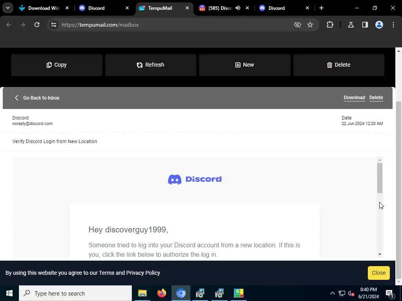Click the email scrollbar down arrow
The image size is (402, 301).
click(380, 254)
